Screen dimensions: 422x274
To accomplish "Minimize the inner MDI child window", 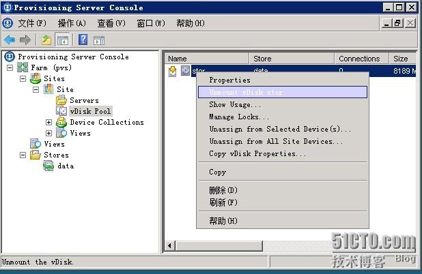I will 386,23.
